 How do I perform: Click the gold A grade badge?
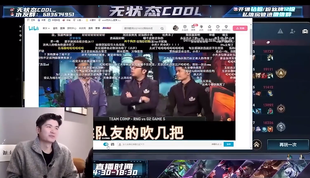click(x=281, y=73)
